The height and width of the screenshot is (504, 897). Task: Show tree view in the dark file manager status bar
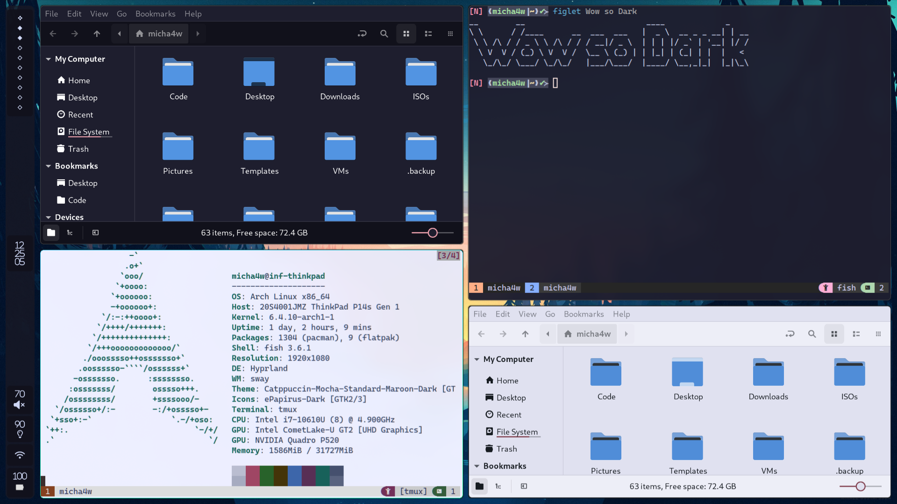point(70,233)
